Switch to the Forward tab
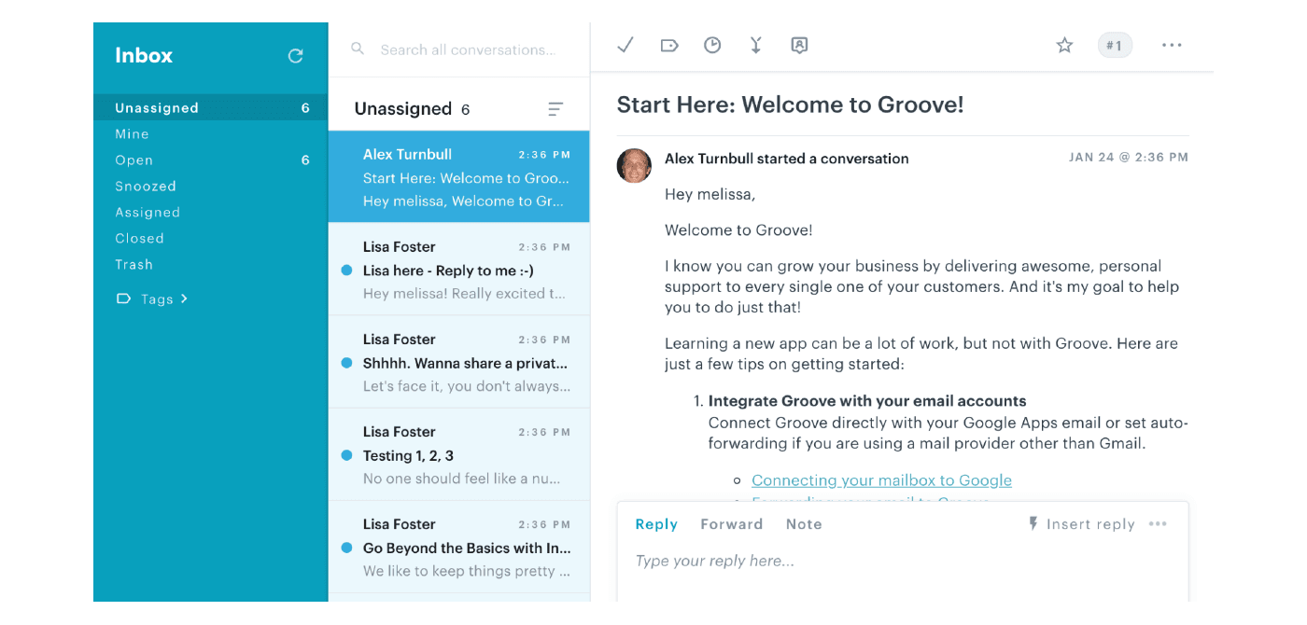This screenshot has width=1307, height=625. (x=731, y=523)
